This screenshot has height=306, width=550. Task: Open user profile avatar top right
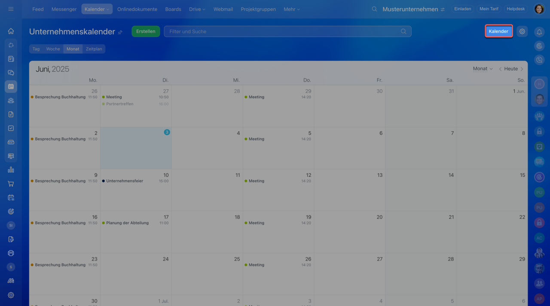(x=539, y=9)
